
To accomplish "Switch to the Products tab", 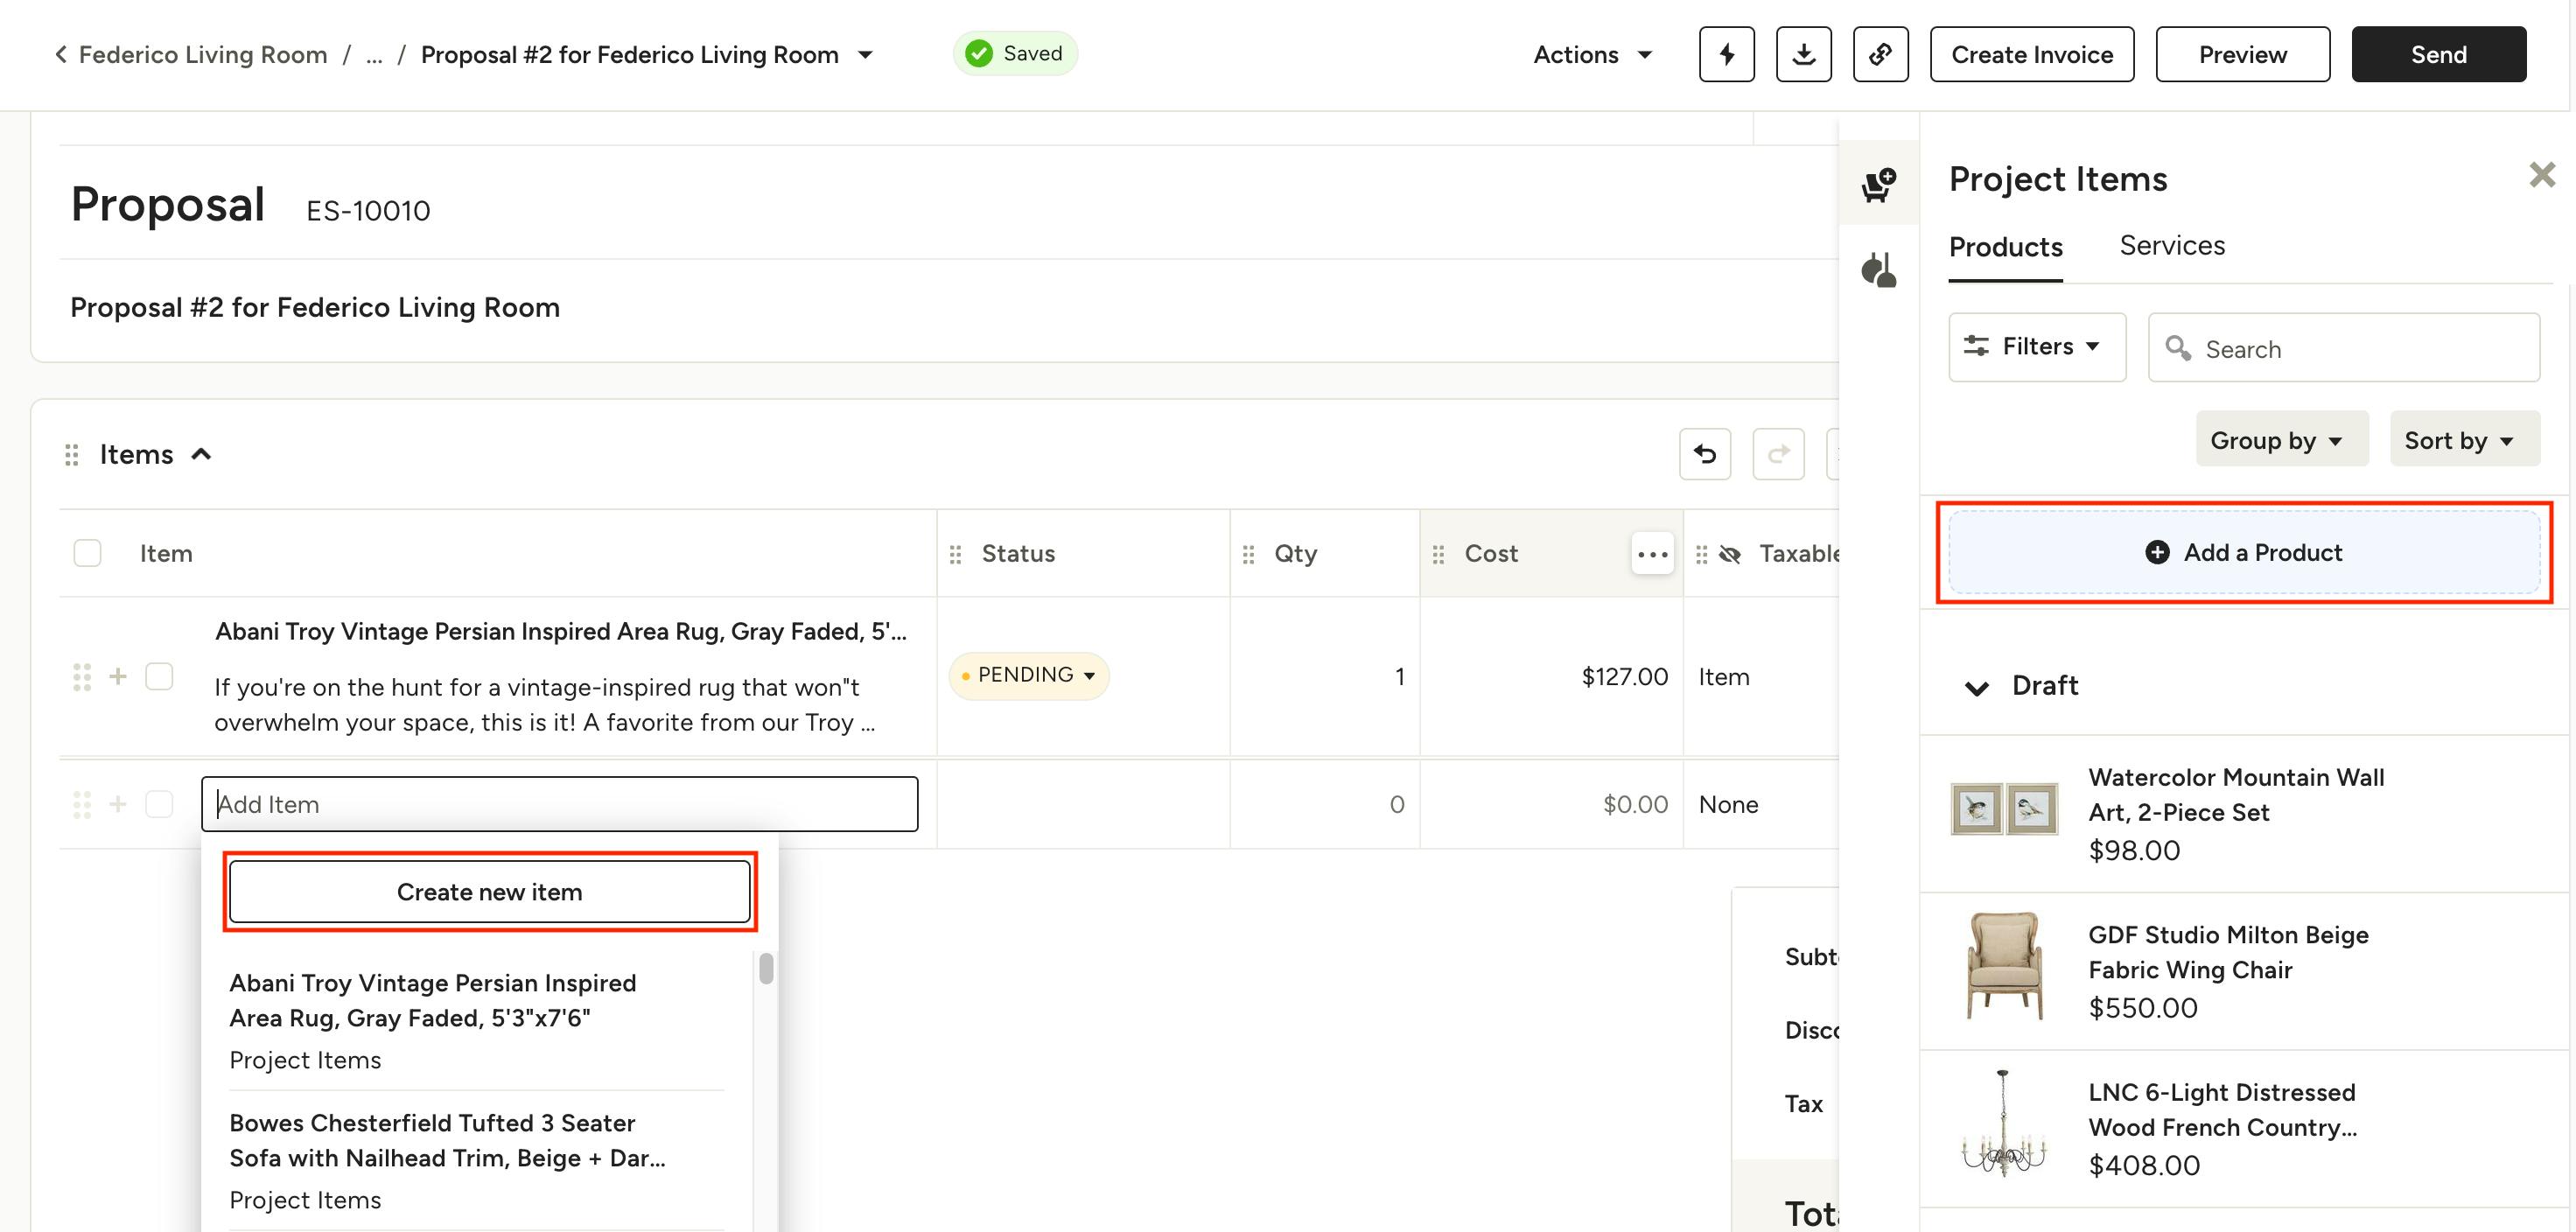I will pyautogui.click(x=2005, y=247).
